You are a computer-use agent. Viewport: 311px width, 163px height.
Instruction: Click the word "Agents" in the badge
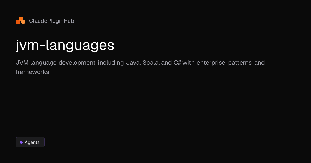(x=32, y=142)
